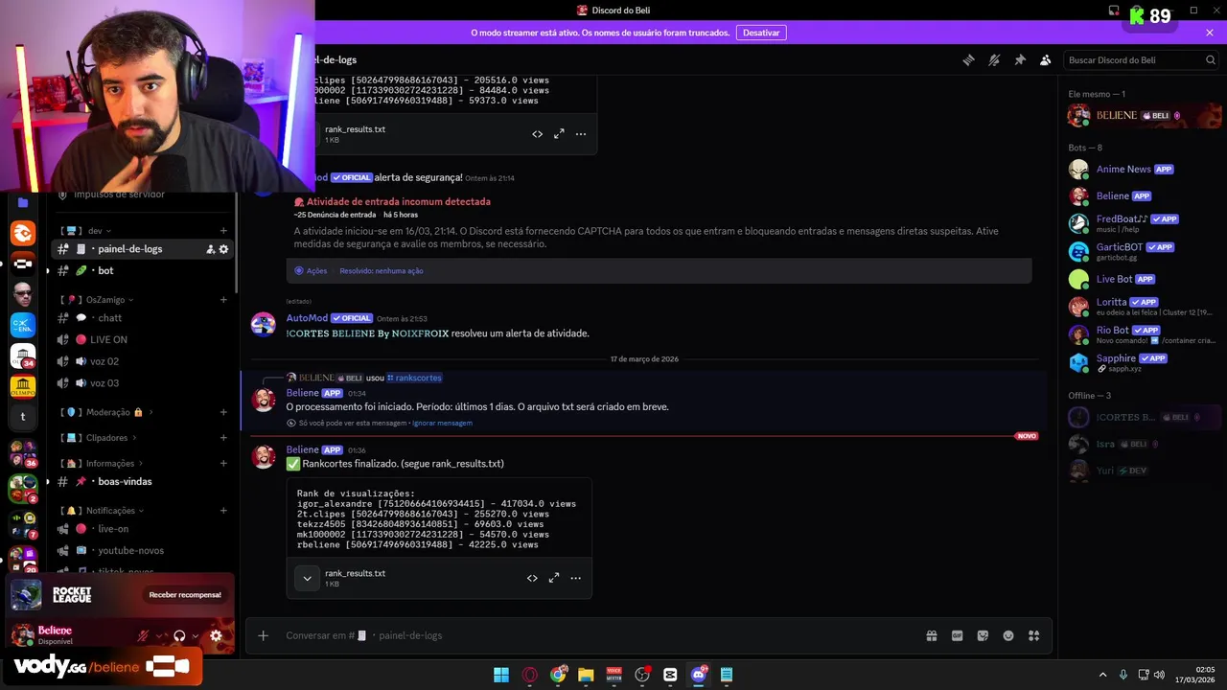Viewport: 1227px width, 690px height.
Task: Click the plus attach button in message bar
Action: 263,635
